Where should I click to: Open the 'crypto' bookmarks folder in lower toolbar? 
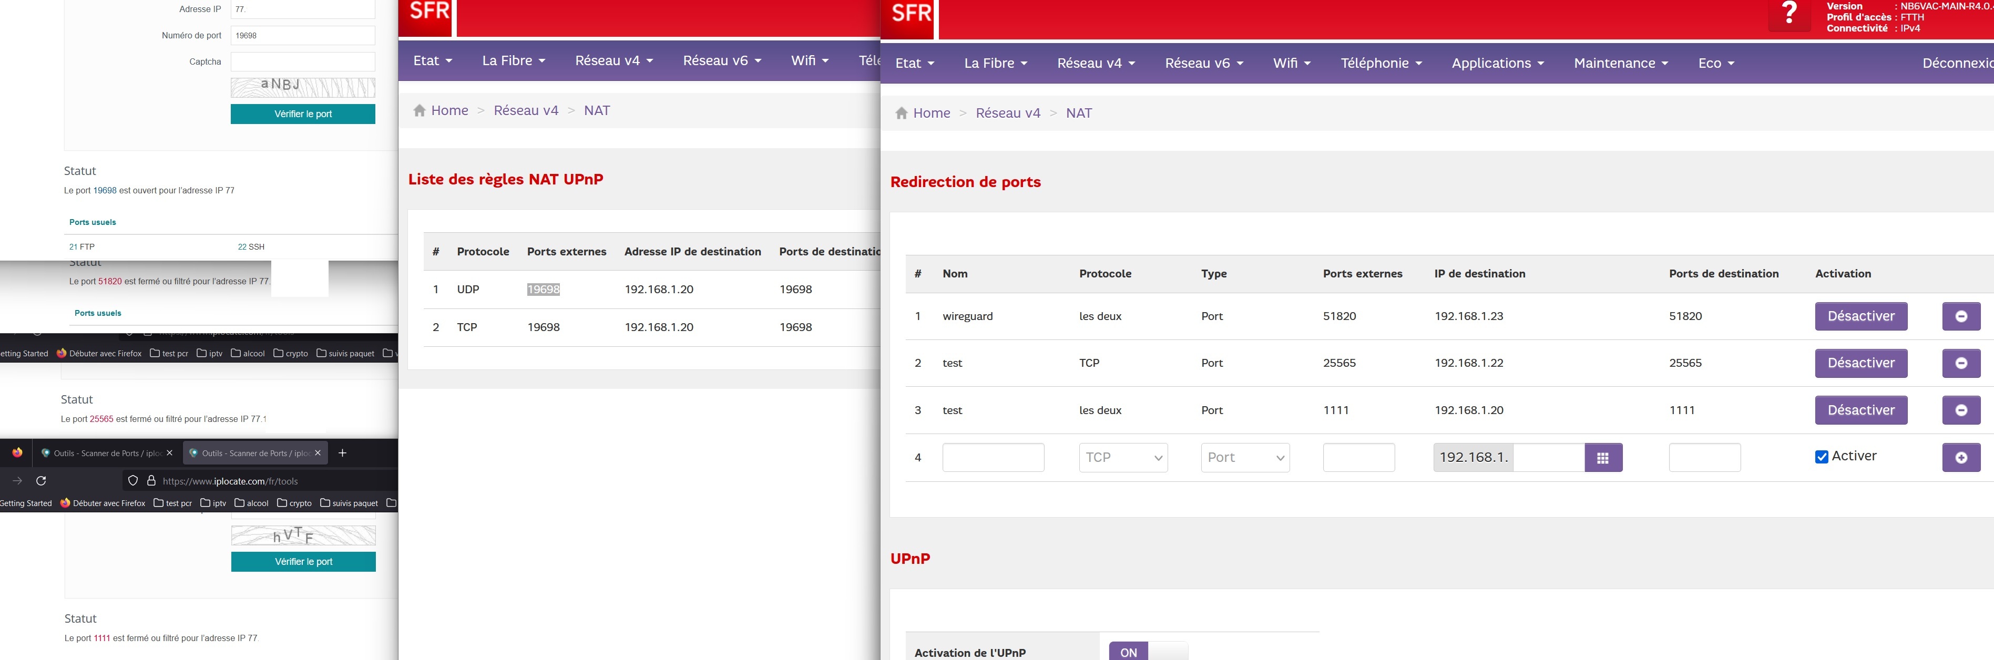[x=294, y=503]
